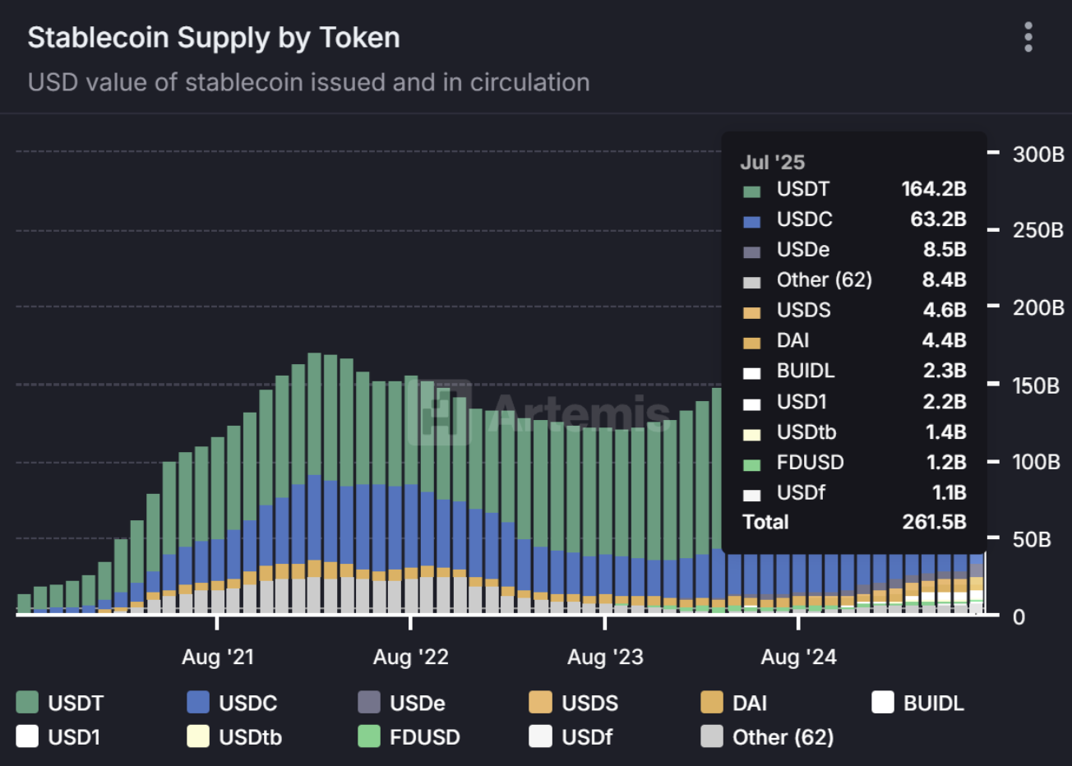Click the Aug '22 x-axis label

[411, 657]
